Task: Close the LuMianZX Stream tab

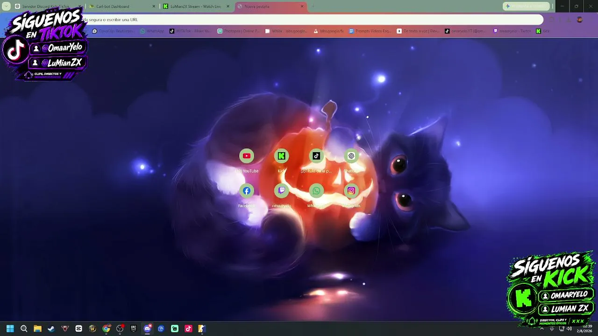Action: pyautogui.click(x=228, y=7)
